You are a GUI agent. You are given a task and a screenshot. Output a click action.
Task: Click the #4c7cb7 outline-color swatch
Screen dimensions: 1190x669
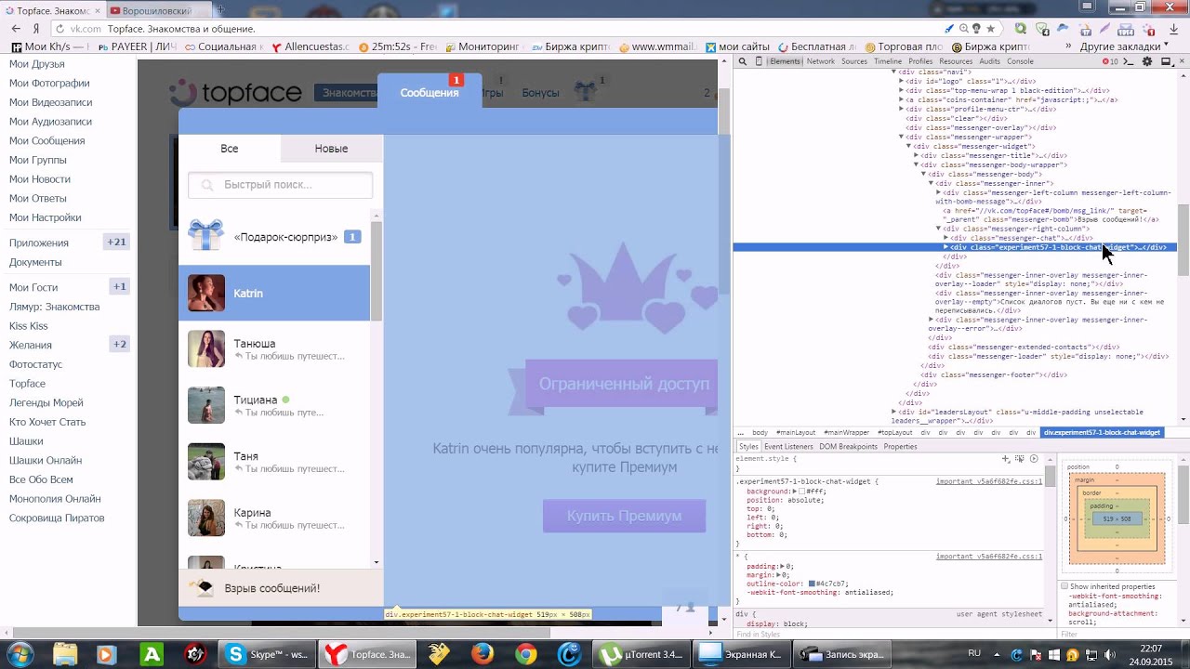click(812, 584)
